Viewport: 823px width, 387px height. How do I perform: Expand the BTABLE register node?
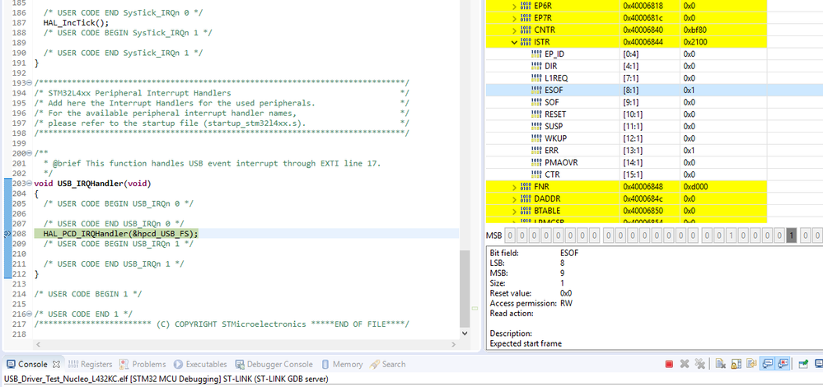point(514,211)
